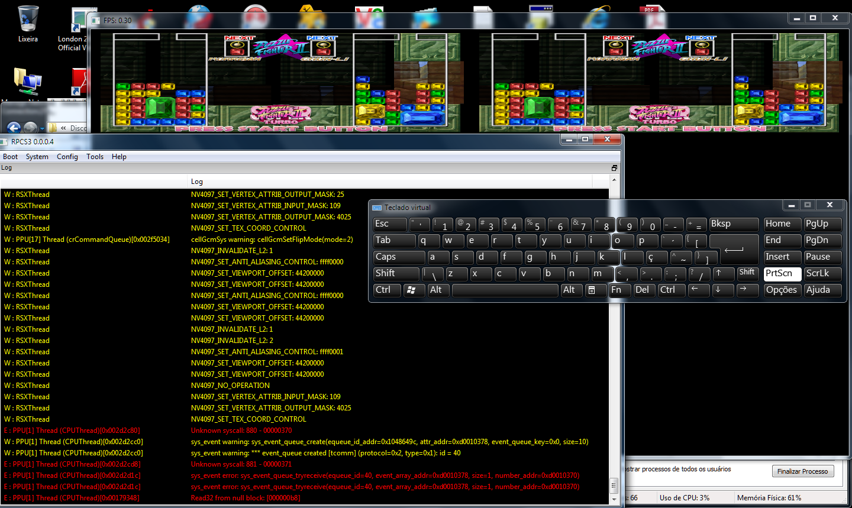Click the Windows logo key on virtual keyboard
This screenshot has height=508, width=852.
414,290
